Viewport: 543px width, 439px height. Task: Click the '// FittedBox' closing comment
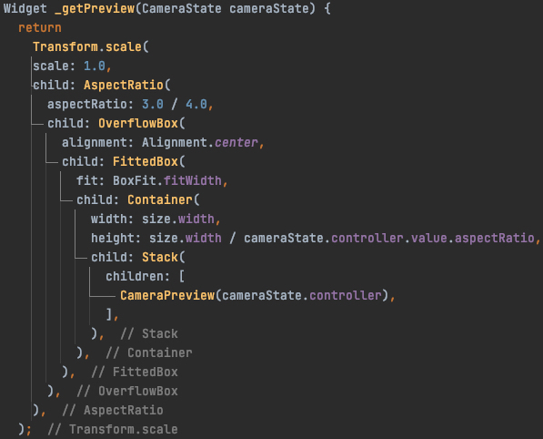coord(135,373)
